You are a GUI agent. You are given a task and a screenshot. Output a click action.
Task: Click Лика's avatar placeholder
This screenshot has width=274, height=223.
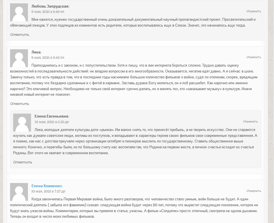tap(19, 58)
